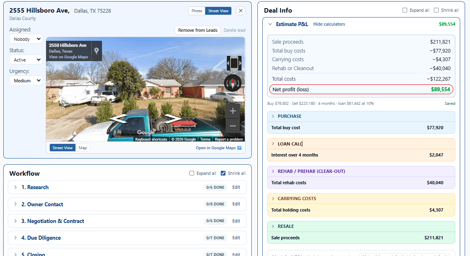Image resolution: width=470 pixels, height=256 pixels.
Task: Move left with street view arrow
Action: (x=119, y=119)
